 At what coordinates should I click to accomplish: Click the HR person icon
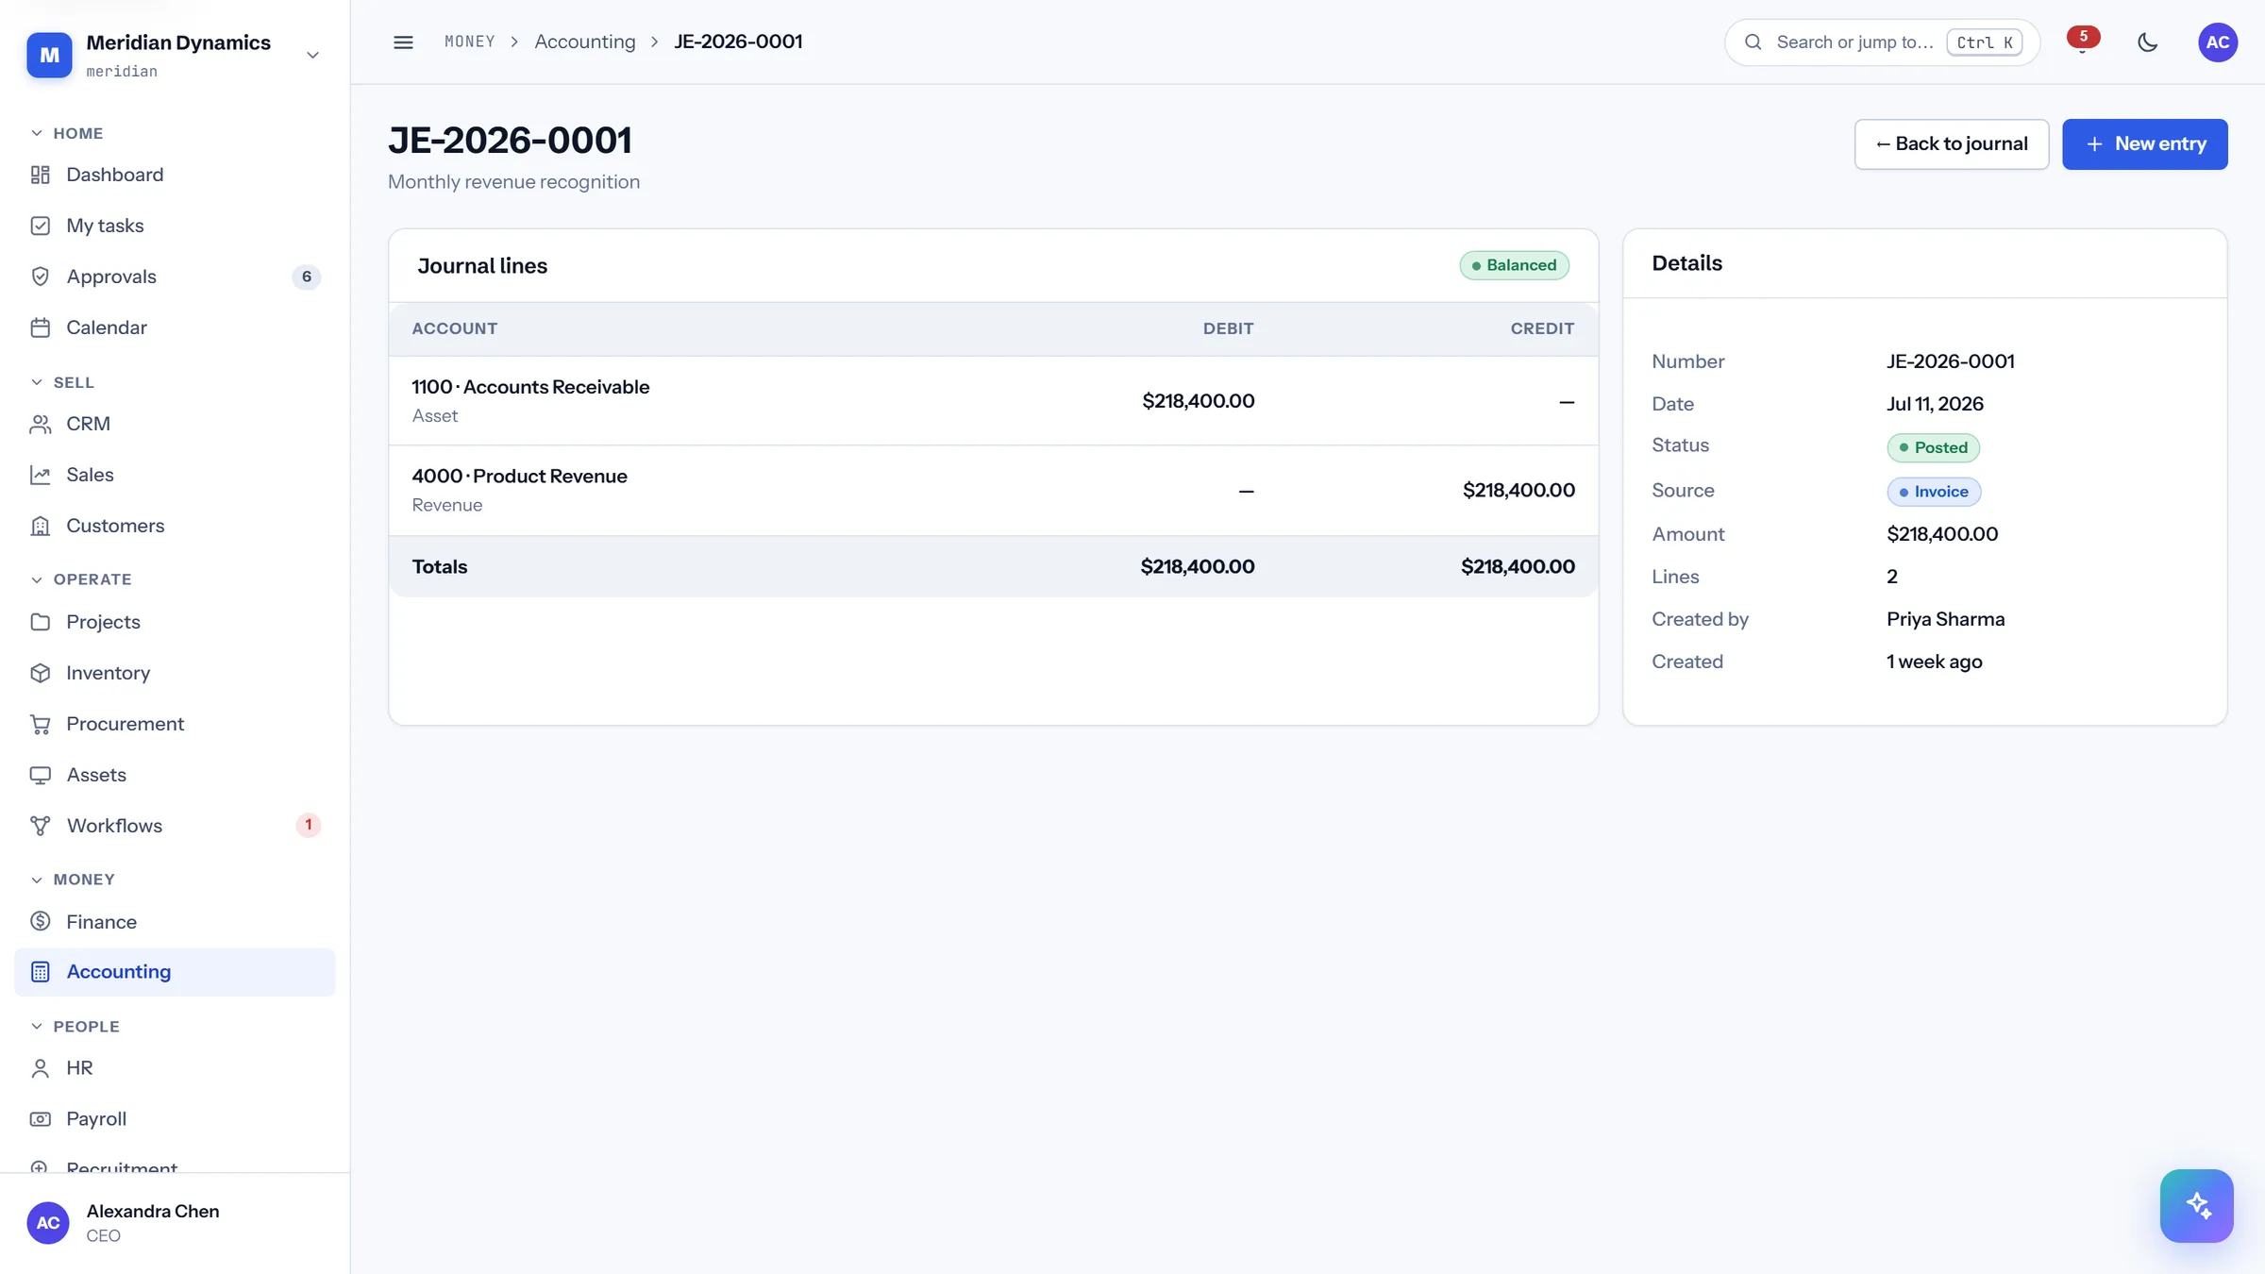point(40,1068)
